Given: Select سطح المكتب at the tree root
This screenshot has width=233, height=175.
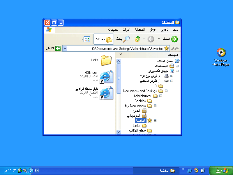Looking at the screenshot, I should click(165, 61).
